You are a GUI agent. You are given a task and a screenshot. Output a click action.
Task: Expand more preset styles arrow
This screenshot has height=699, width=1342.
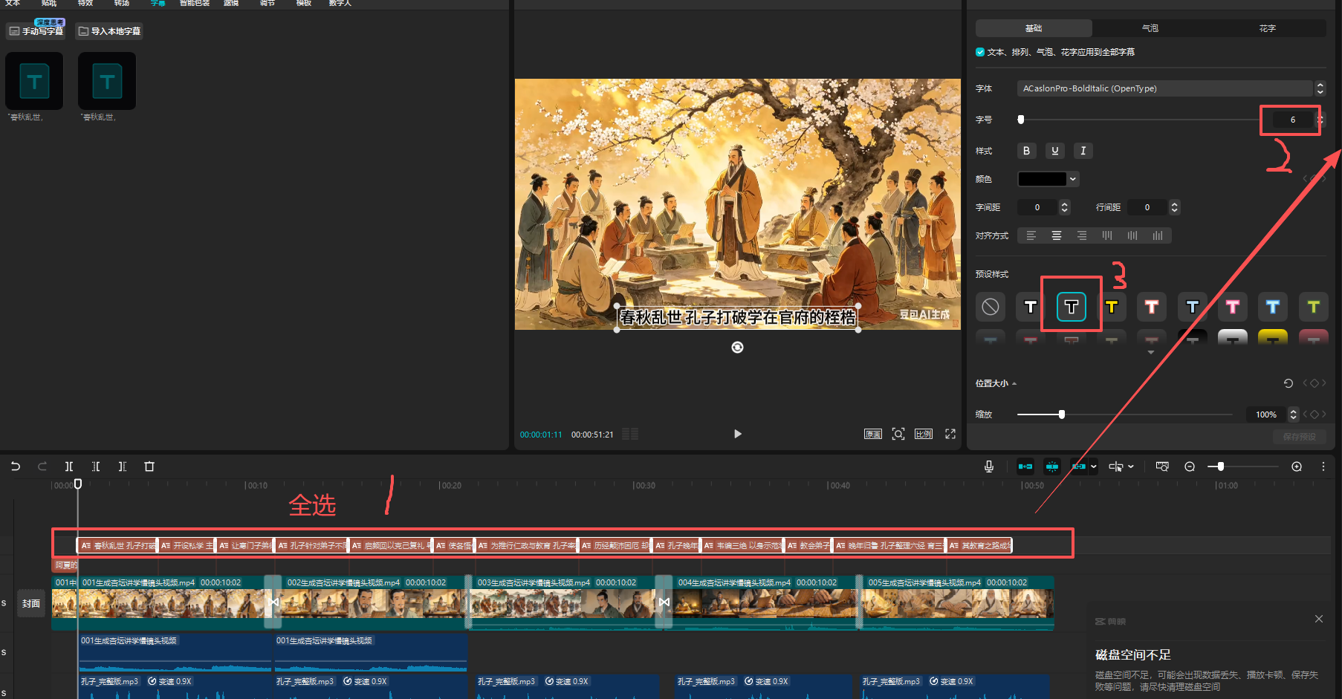pyautogui.click(x=1151, y=353)
